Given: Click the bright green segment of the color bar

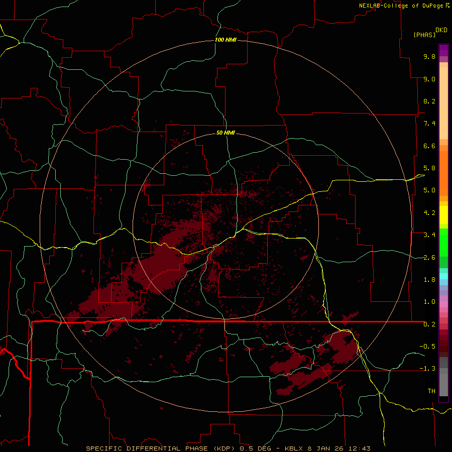Looking at the screenshot, I should [443, 243].
